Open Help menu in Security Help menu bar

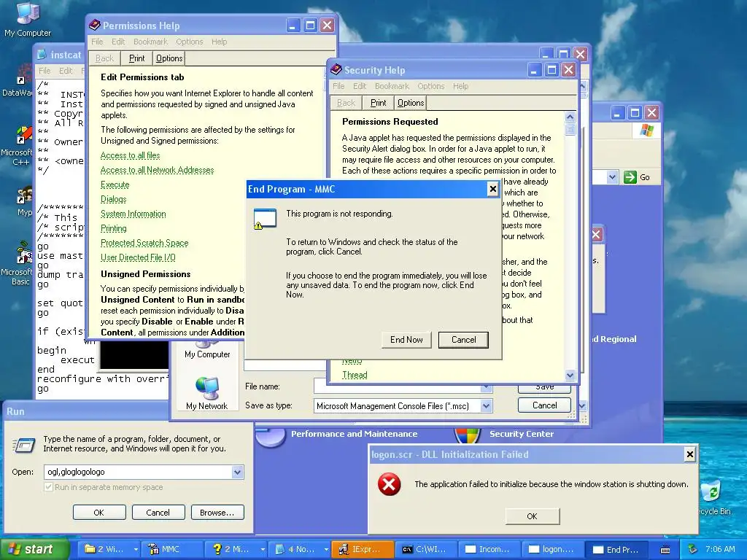(461, 86)
